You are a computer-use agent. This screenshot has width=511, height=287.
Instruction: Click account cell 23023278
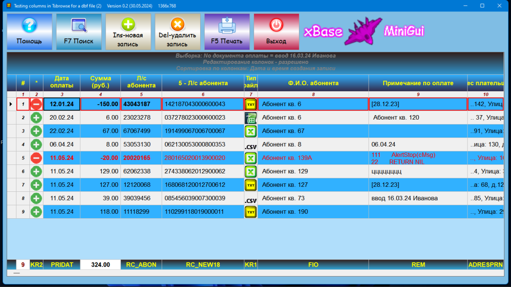click(x=141, y=118)
